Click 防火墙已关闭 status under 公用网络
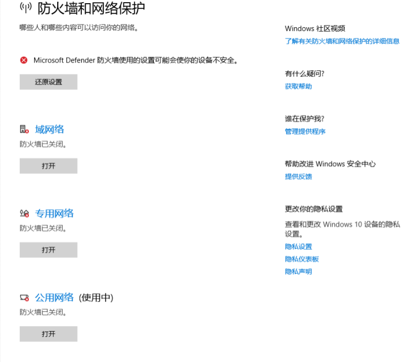The image size is (418, 362). pos(43,312)
